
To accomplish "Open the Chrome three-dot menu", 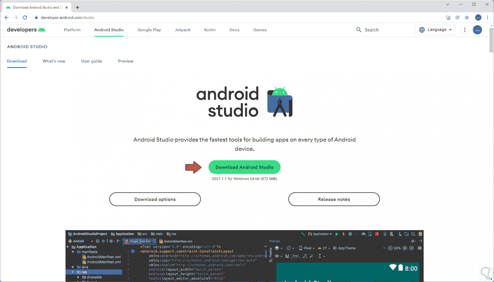I will coord(487,18).
